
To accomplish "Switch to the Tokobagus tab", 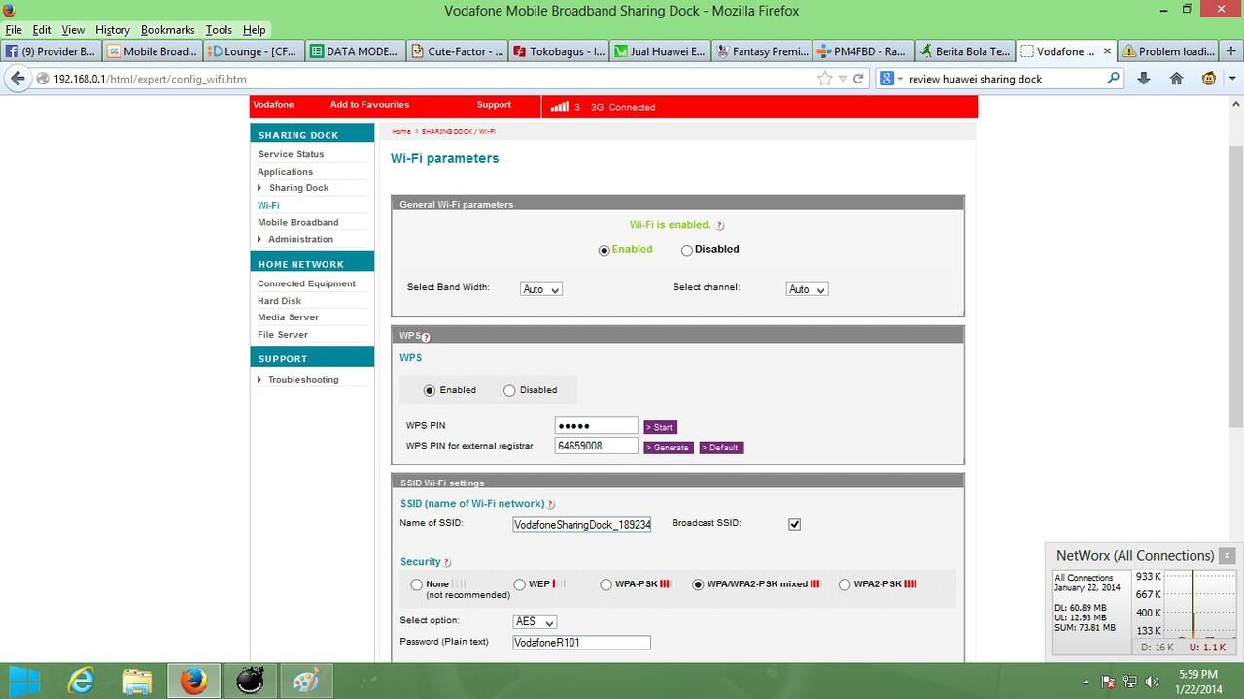I will click(558, 51).
